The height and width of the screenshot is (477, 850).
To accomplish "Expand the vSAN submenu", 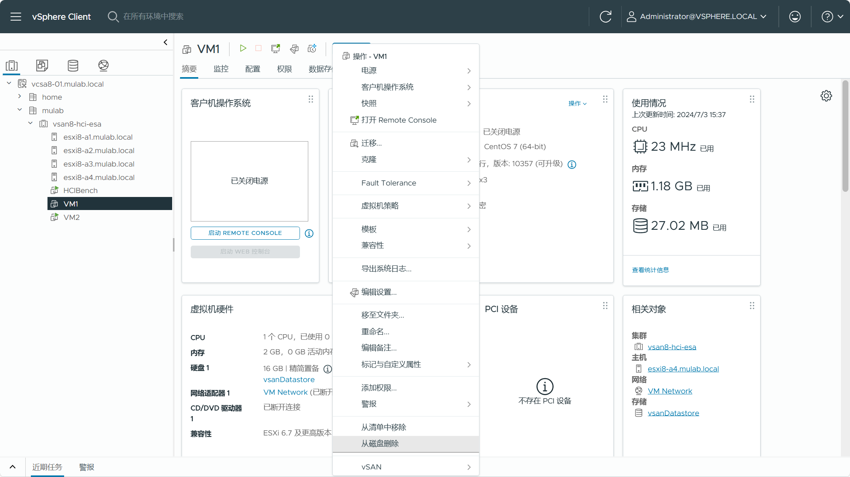I will coord(406,467).
